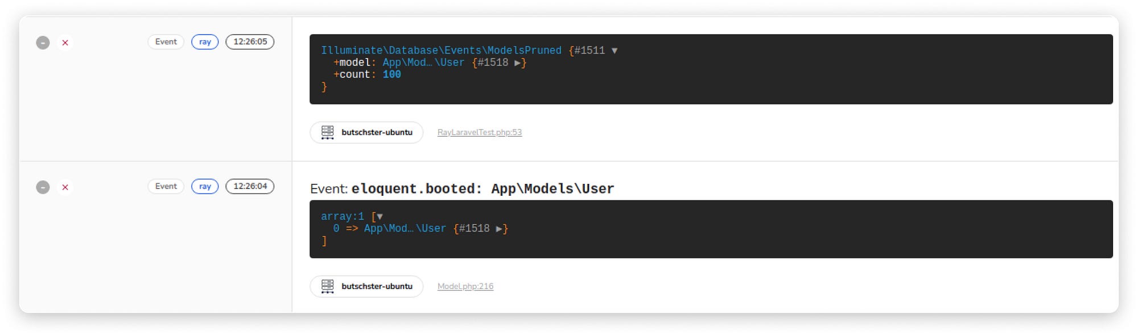Click the 12:26:04 timestamp badge

tap(250, 186)
